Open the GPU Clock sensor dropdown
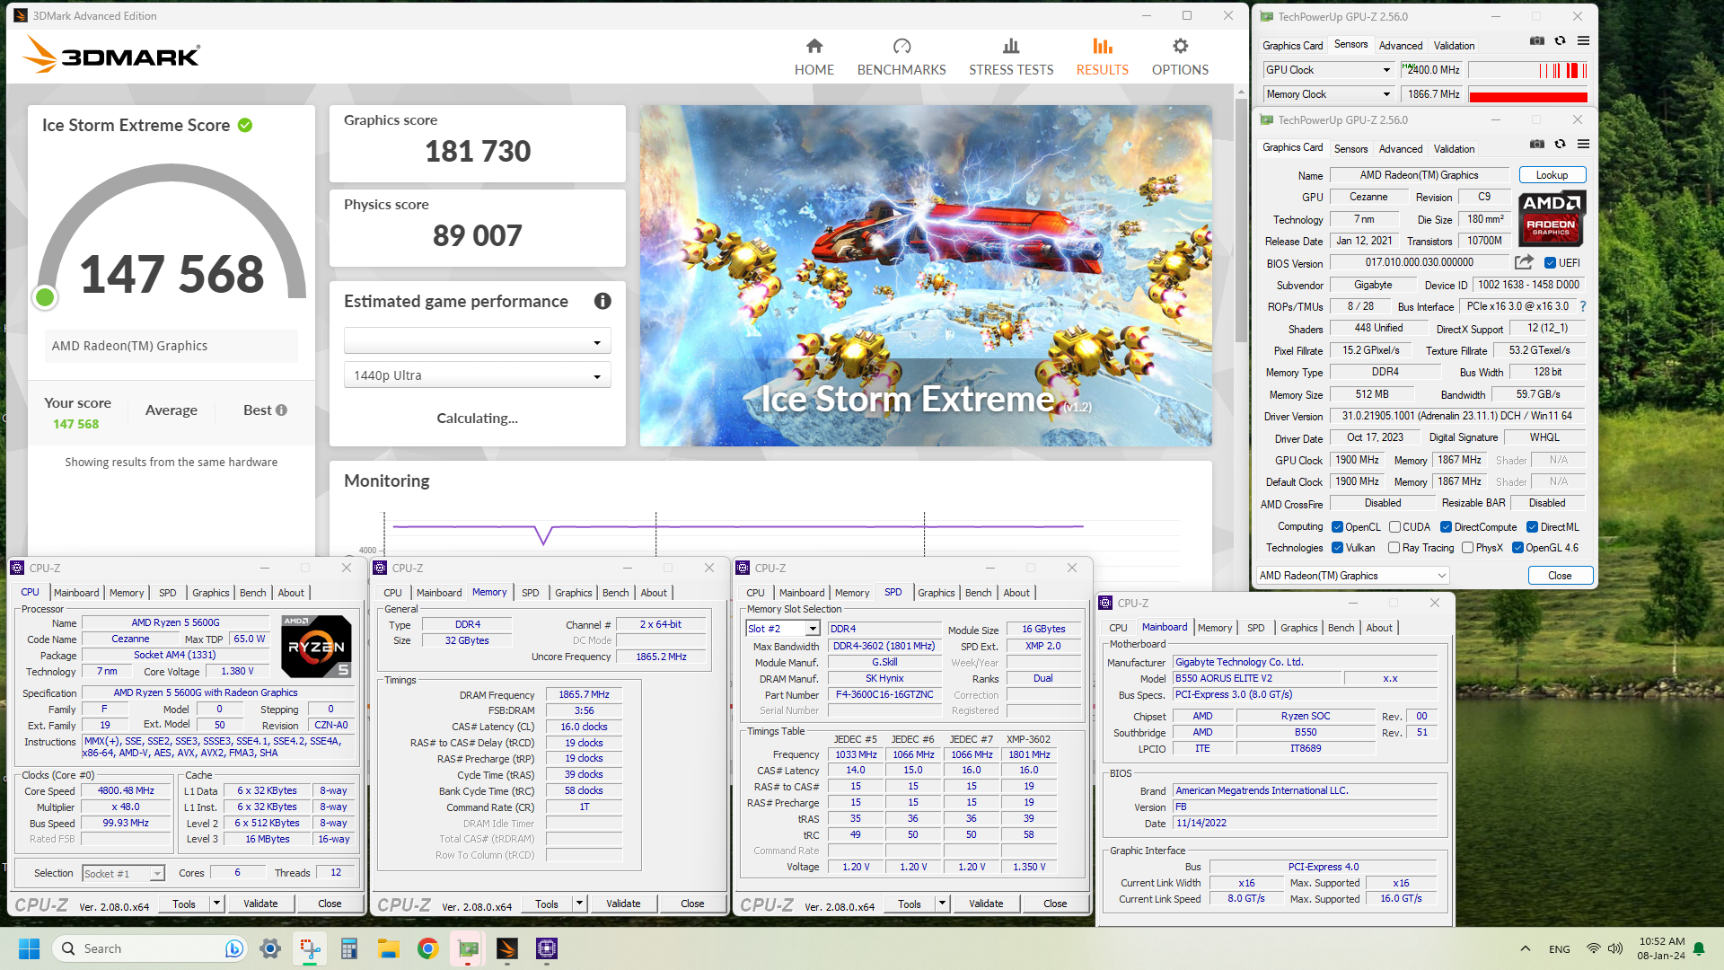Image resolution: width=1724 pixels, height=970 pixels. pos(1328,70)
